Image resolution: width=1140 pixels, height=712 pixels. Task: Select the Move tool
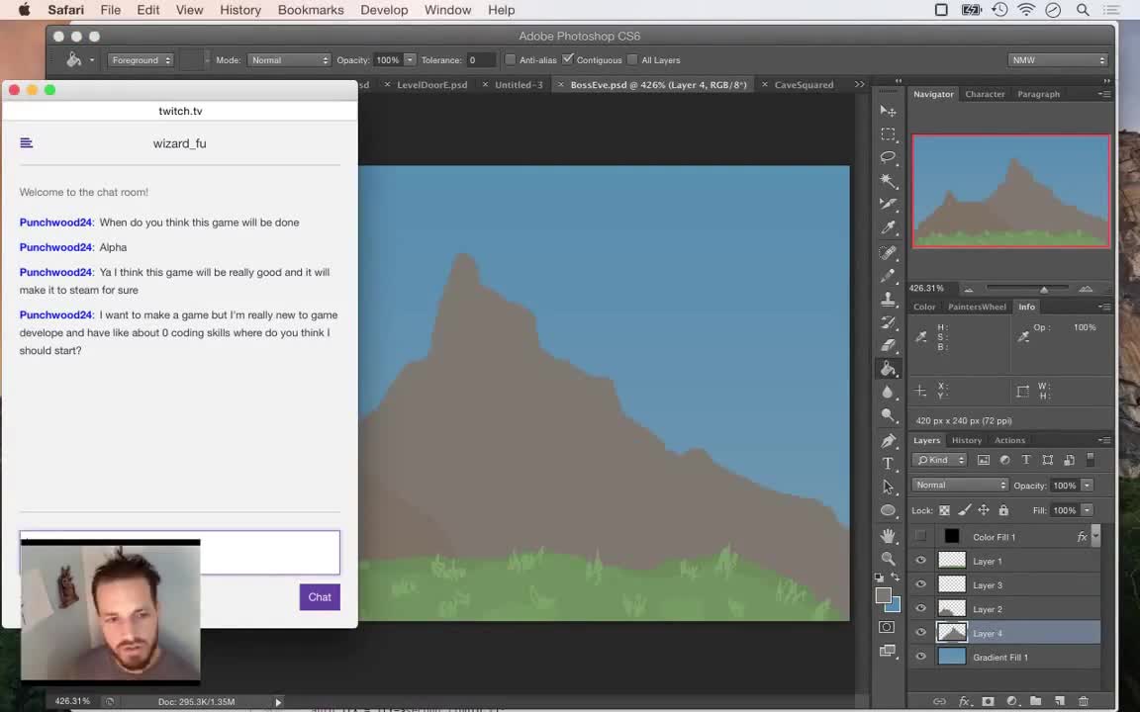tap(888, 111)
